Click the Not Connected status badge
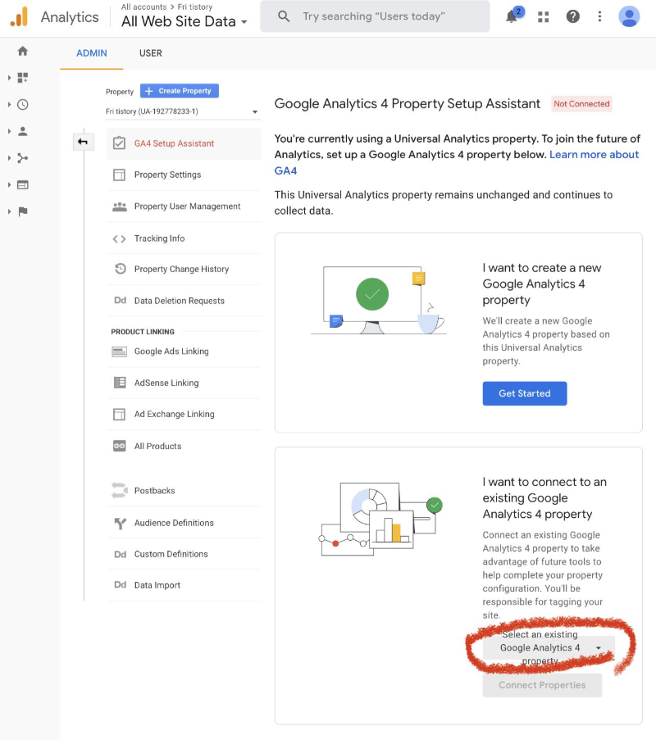 coord(582,104)
